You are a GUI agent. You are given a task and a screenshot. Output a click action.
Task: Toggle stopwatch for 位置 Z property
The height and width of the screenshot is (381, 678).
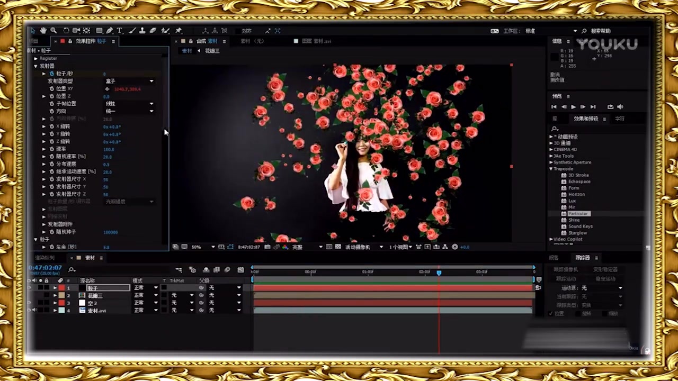pos(52,96)
